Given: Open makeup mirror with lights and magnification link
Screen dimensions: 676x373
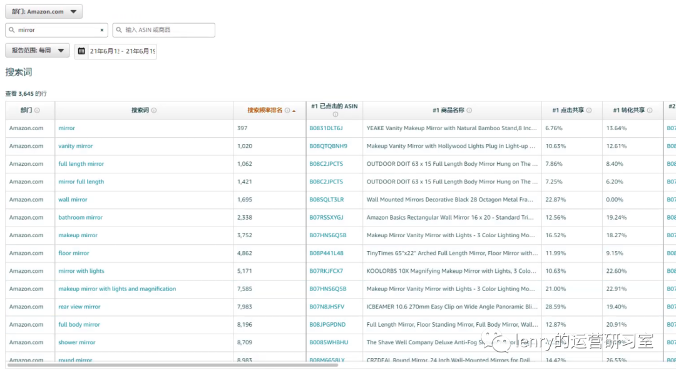Looking at the screenshot, I should point(117,289).
